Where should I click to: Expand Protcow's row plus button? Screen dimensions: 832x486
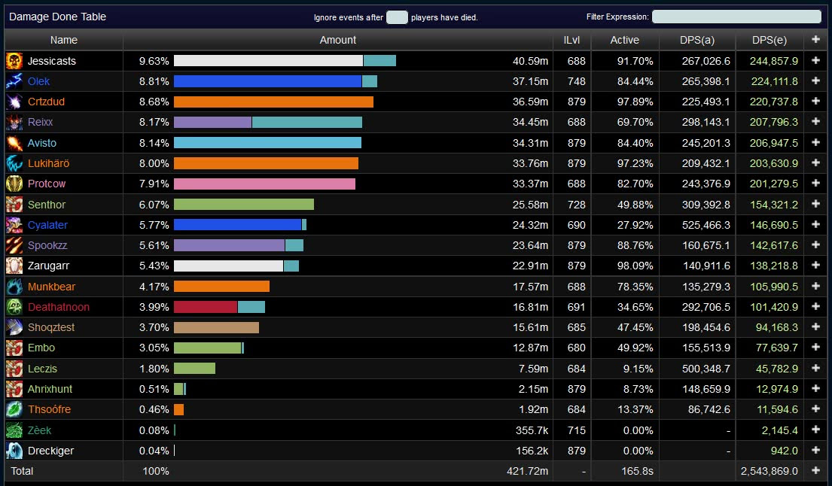point(815,184)
